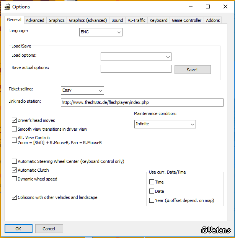Screen dimensions: 235x238
Task: Click the Cancel button
Action: 49,228
